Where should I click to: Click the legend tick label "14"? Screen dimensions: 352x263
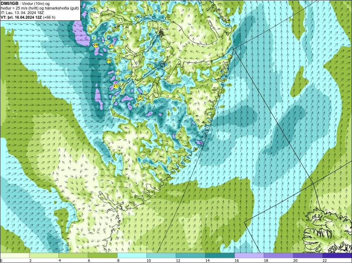click(207, 261)
